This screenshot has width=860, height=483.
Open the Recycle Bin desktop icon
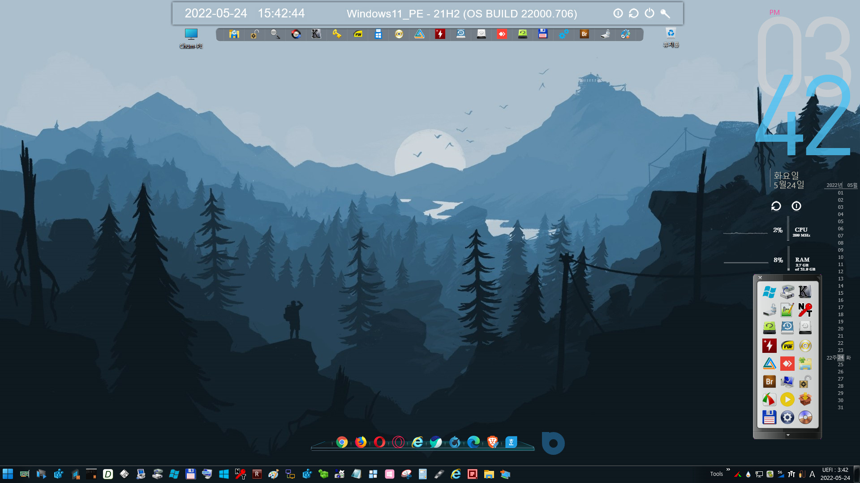pyautogui.click(x=671, y=38)
